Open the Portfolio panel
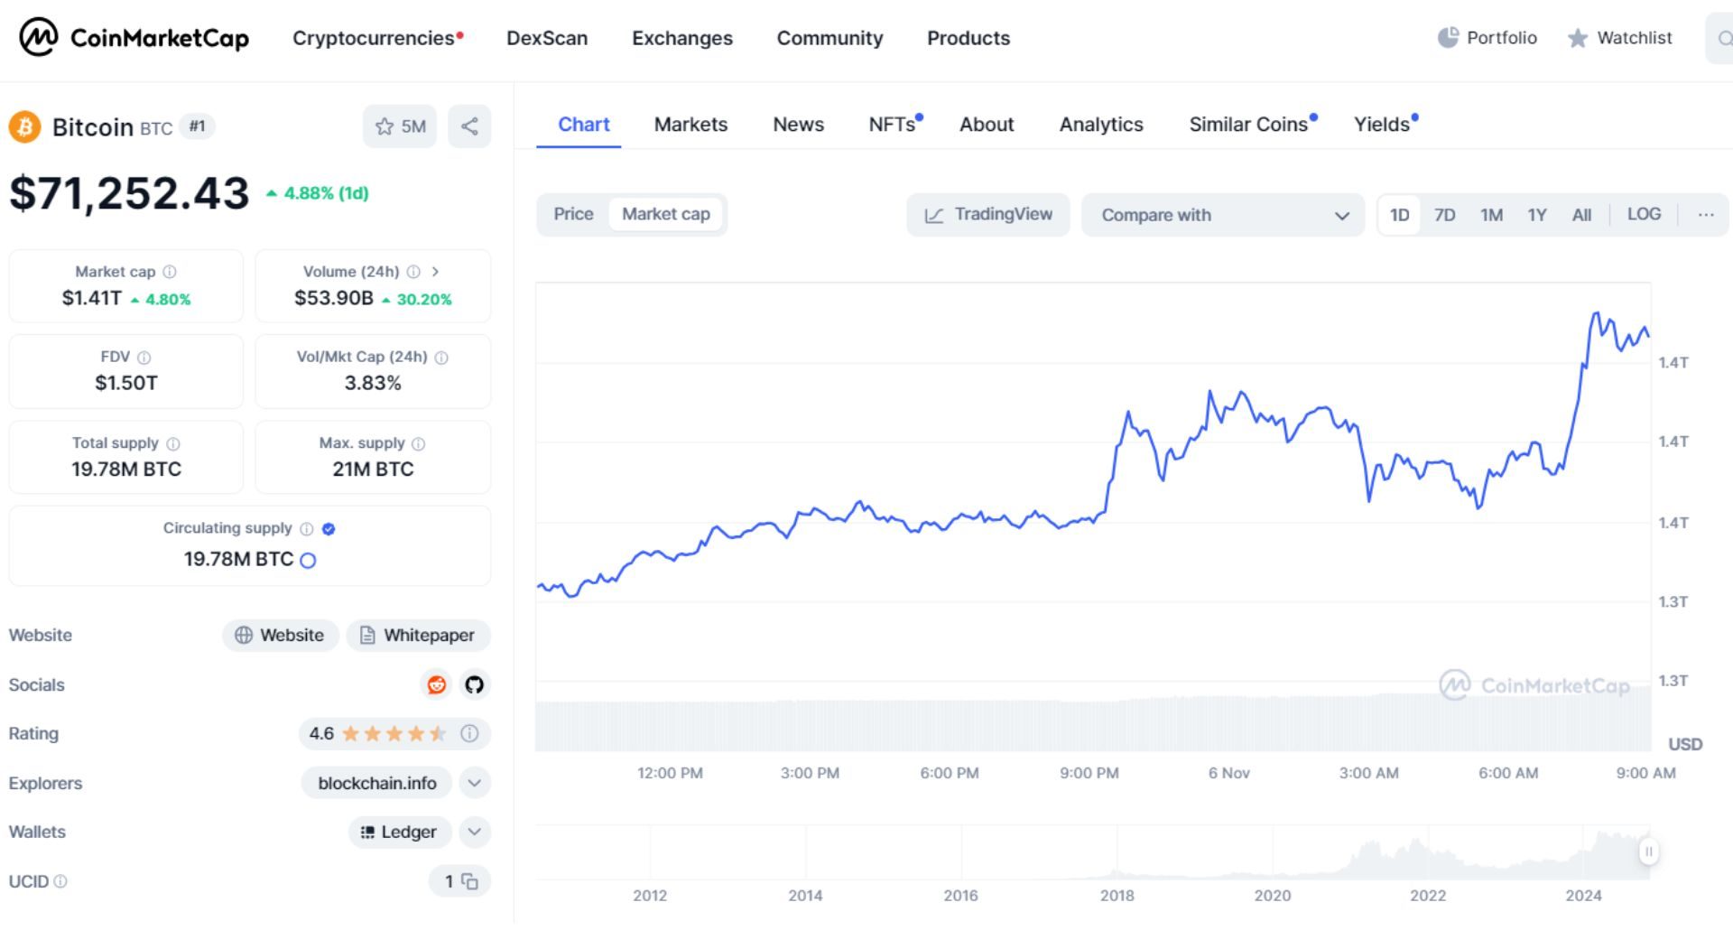Viewport: 1733px width, 930px height. coord(1487,38)
